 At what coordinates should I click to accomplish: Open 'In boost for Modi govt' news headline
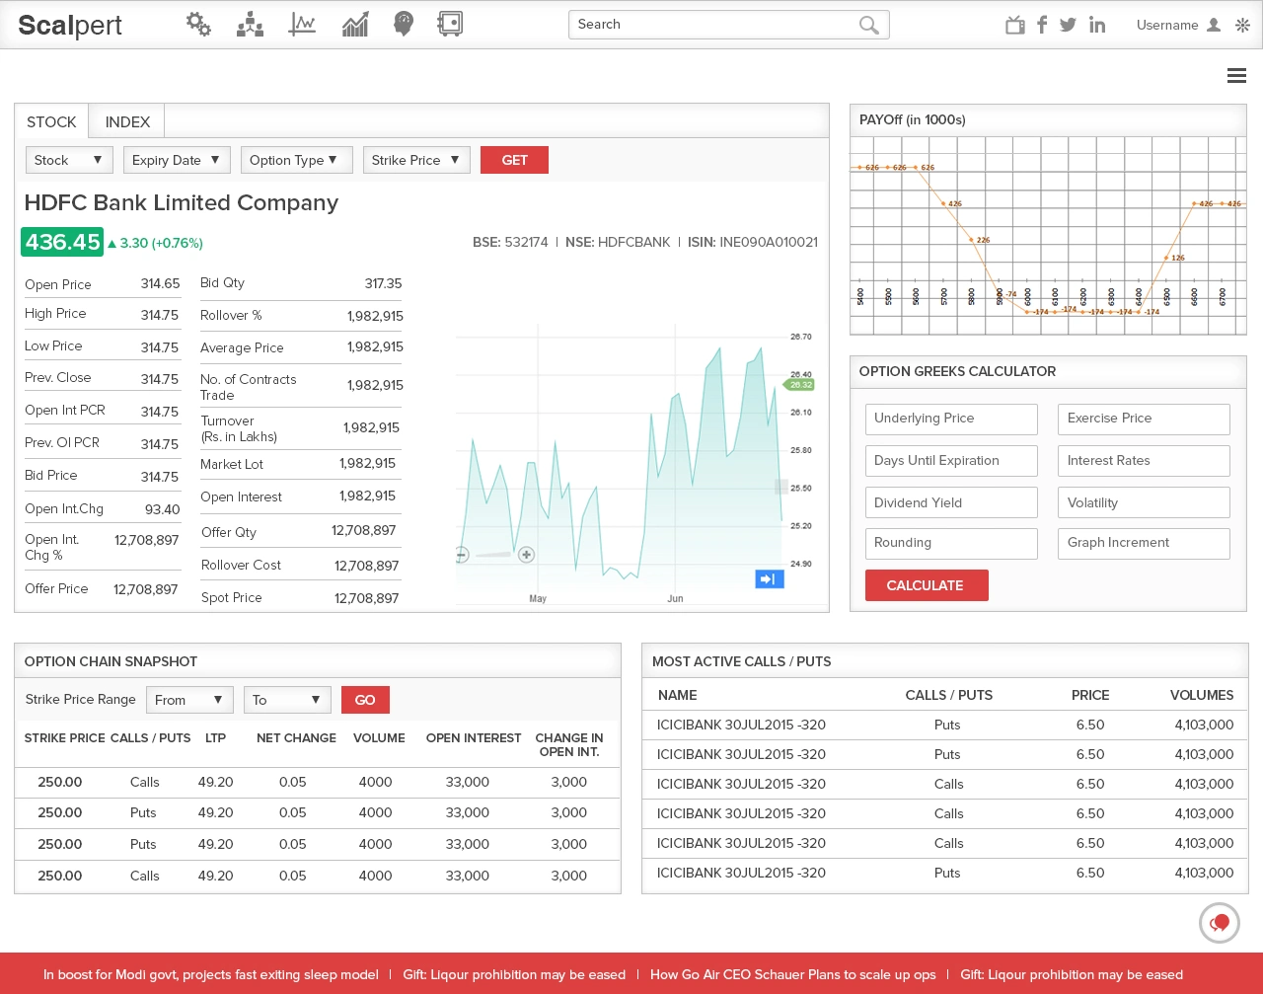(x=211, y=974)
